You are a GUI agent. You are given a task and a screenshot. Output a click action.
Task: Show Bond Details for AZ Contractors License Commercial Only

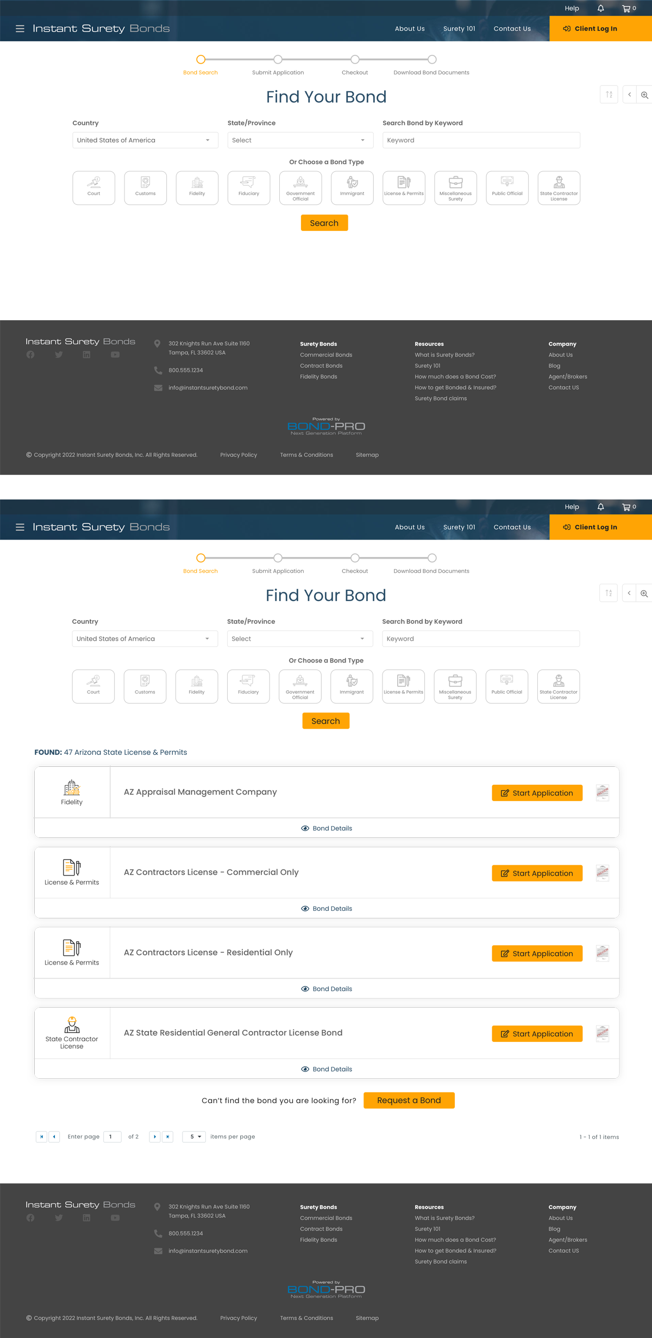327,909
